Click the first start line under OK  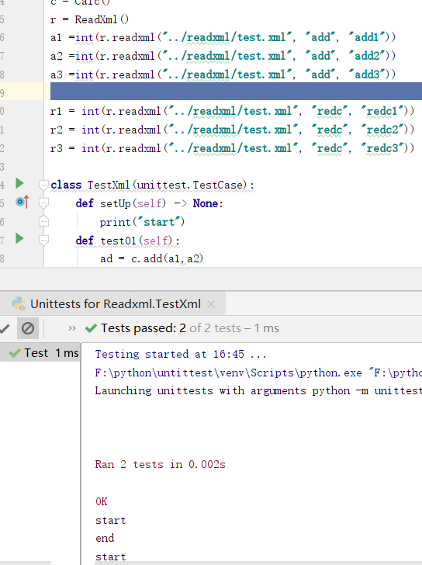pos(110,520)
